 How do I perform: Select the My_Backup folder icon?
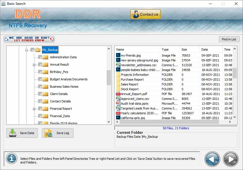[x=38, y=50]
